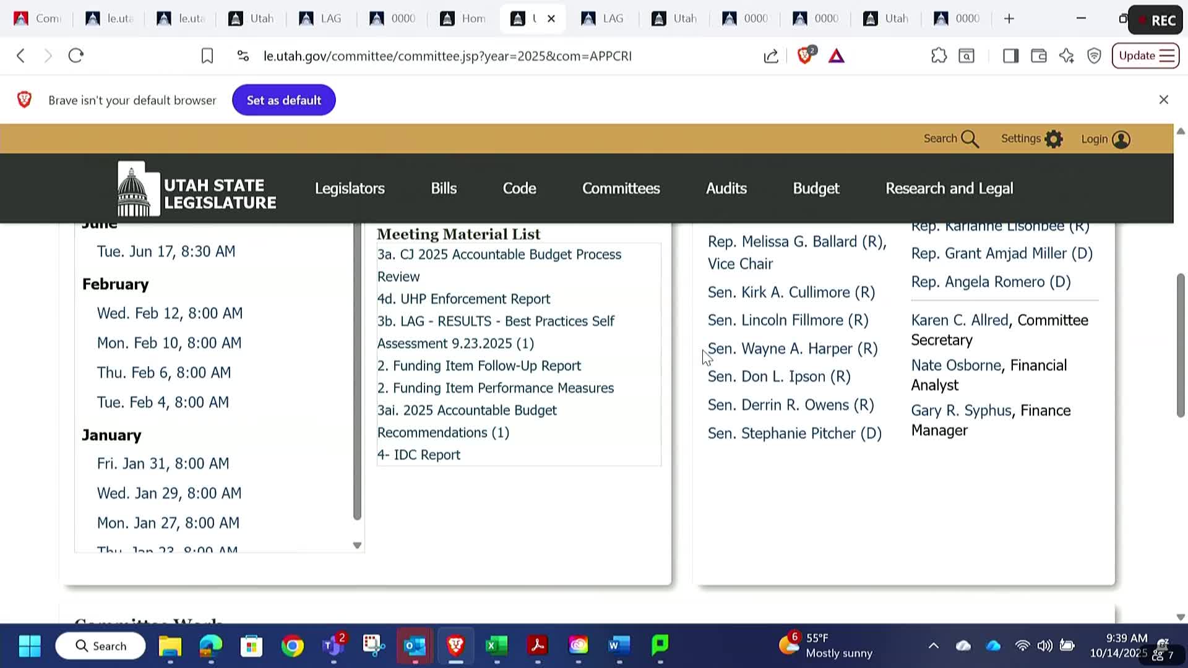Open Brave Wallet icon

[1039, 56]
